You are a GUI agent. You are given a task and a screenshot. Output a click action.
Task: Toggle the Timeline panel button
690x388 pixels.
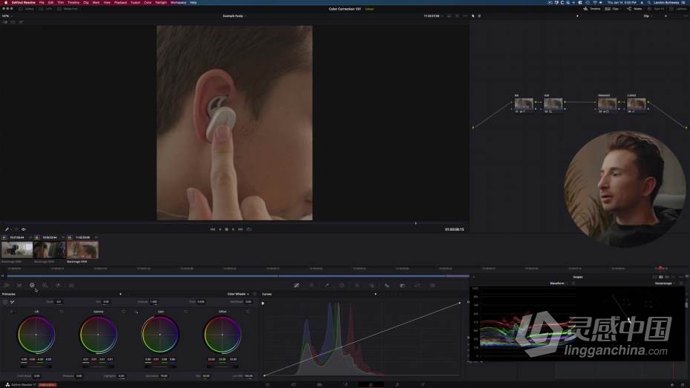click(x=592, y=9)
